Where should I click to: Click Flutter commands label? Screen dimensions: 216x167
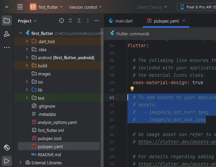tap(133, 34)
